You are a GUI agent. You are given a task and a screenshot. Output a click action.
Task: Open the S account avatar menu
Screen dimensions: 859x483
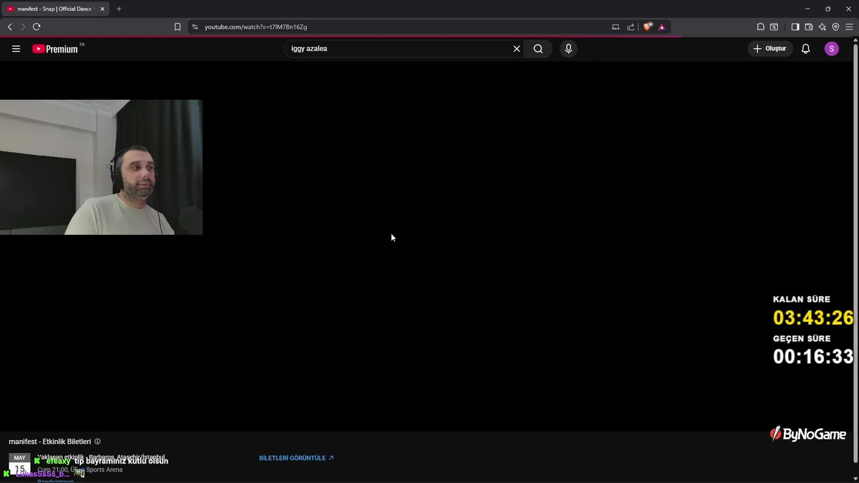coord(831,48)
